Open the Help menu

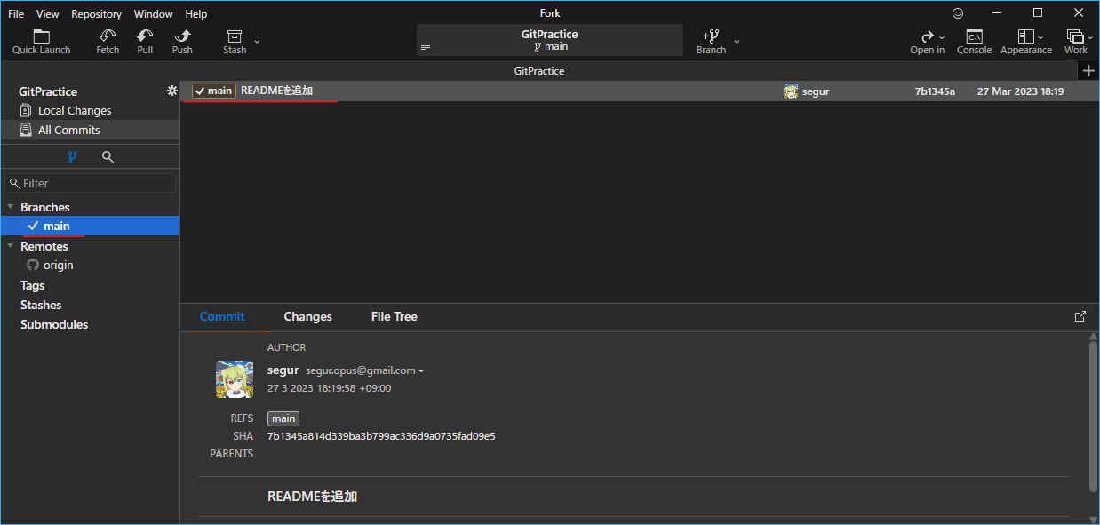196,13
